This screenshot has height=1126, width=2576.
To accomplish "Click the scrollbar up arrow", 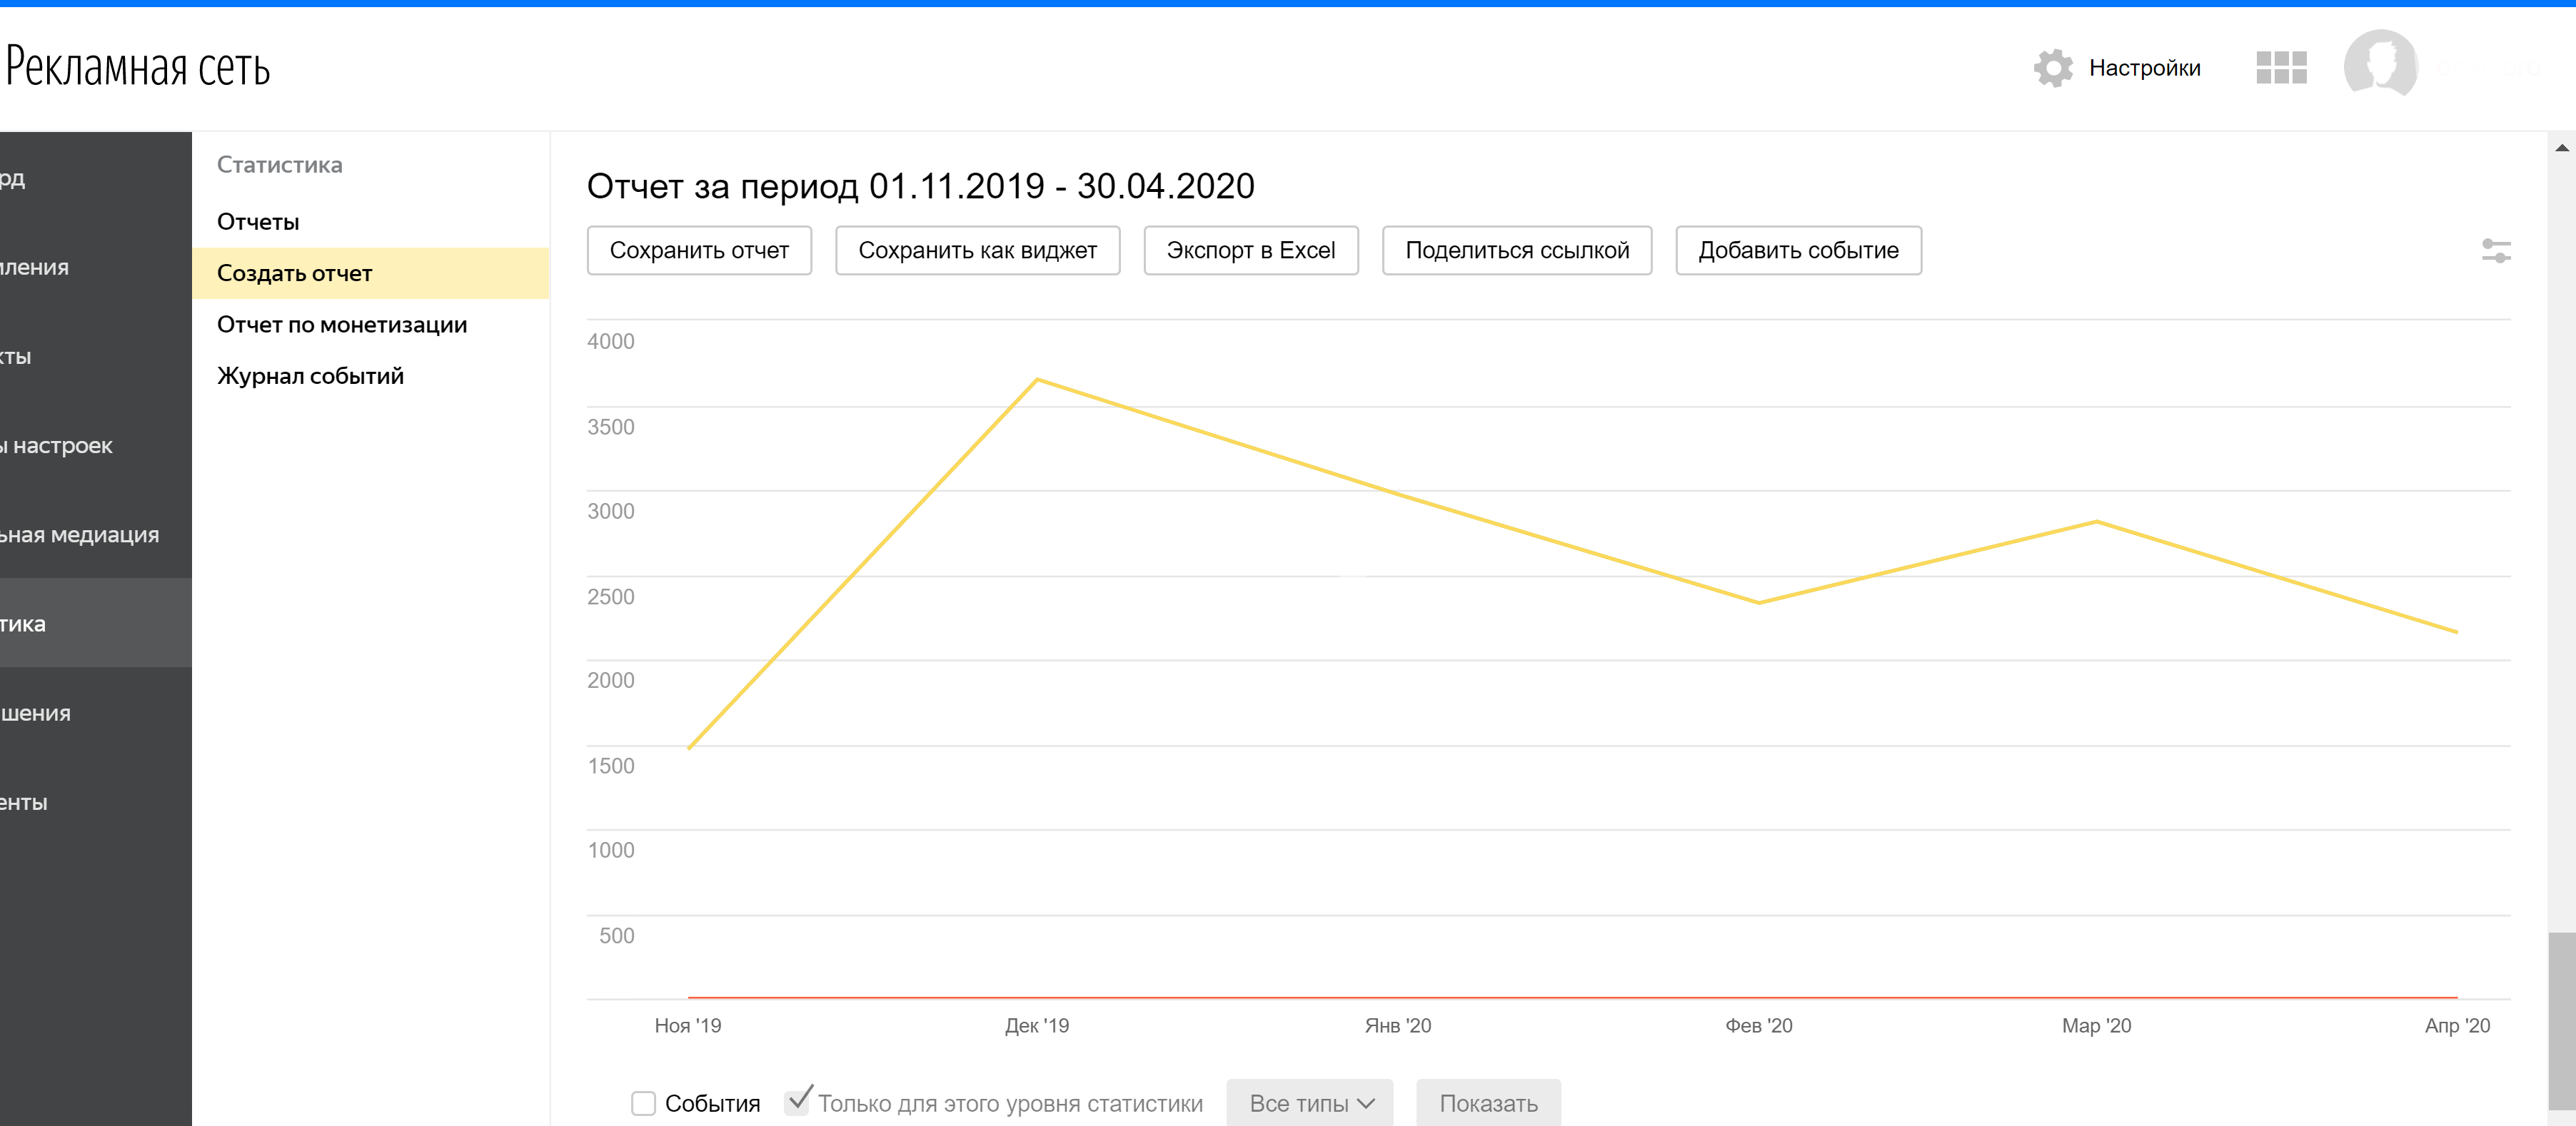I will [x=2561, y=148].
